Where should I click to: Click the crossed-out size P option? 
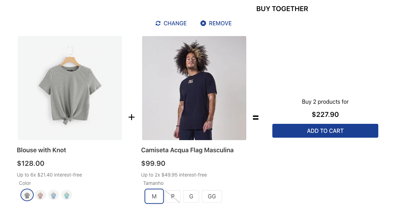click(173, 196)
